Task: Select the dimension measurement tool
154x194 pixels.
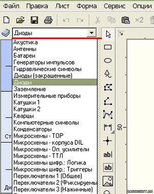Action: tap(108, 127)
